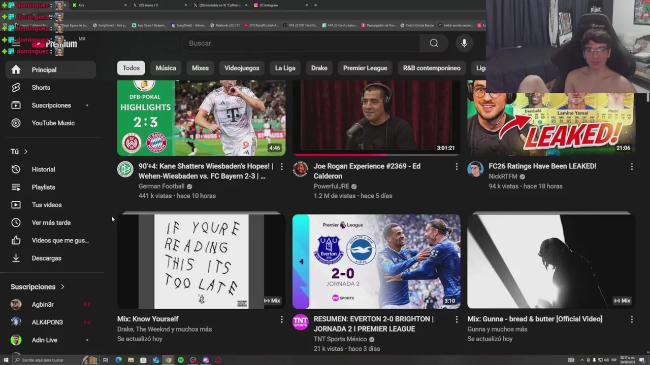The width and height of the screenshot is (650, 365).
Task: Play the Everton Brighton 2-0 thumbnail
Action: coord(376,261)
